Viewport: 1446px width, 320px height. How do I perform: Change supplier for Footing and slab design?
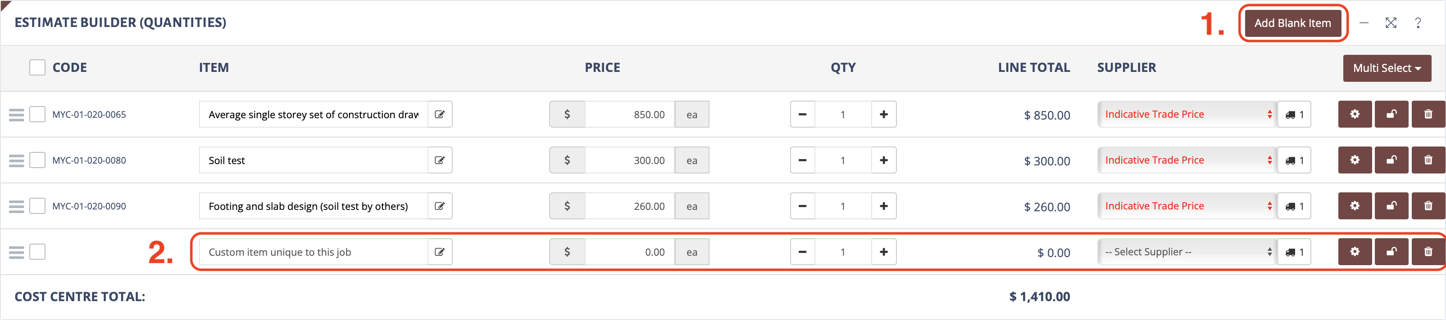(x=1187, y=206)
